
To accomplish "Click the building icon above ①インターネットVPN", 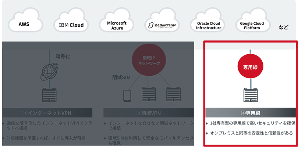I will tap(49, 95).
